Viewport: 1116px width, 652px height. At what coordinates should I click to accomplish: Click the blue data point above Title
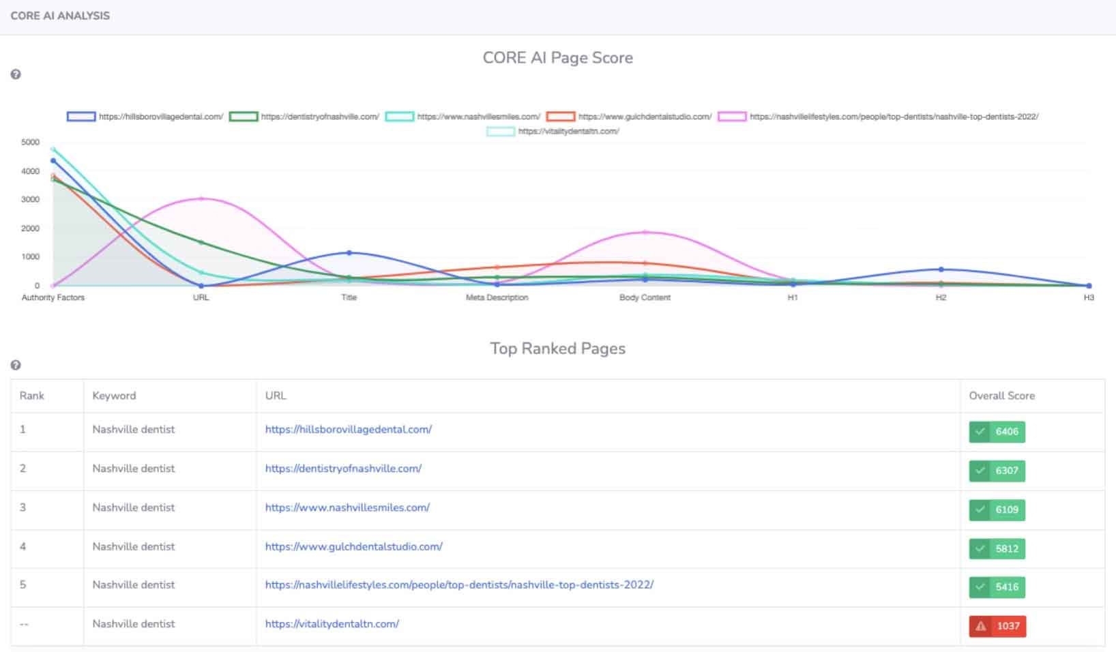click(349, 253)
